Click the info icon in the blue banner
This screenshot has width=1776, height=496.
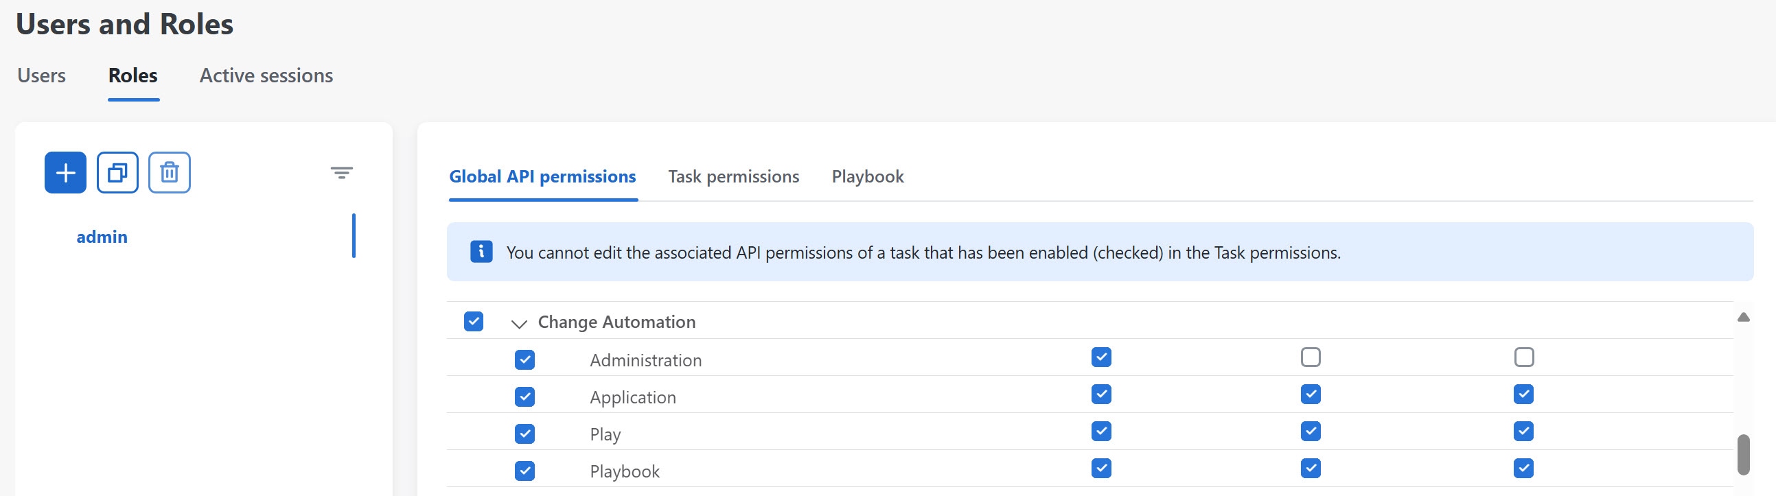coord(481,252)
